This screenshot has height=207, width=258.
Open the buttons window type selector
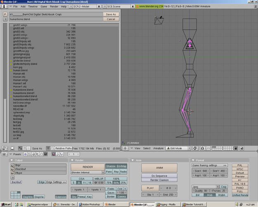4,154
